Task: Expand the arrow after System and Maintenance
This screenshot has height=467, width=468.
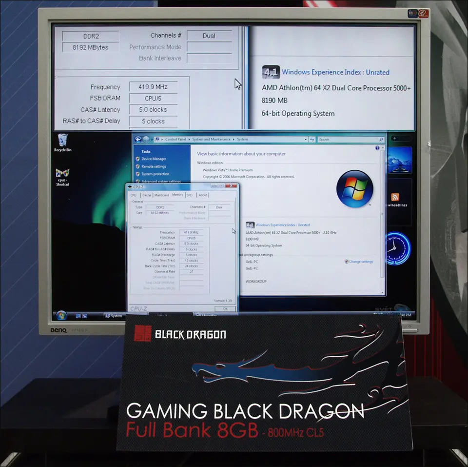Action: (234, 140)
